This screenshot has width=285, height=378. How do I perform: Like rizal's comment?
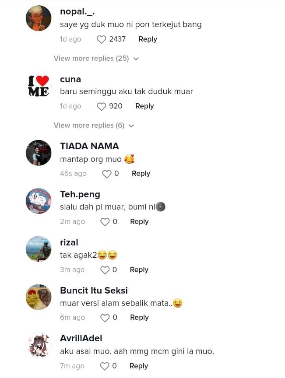click(x=105, y=270)
